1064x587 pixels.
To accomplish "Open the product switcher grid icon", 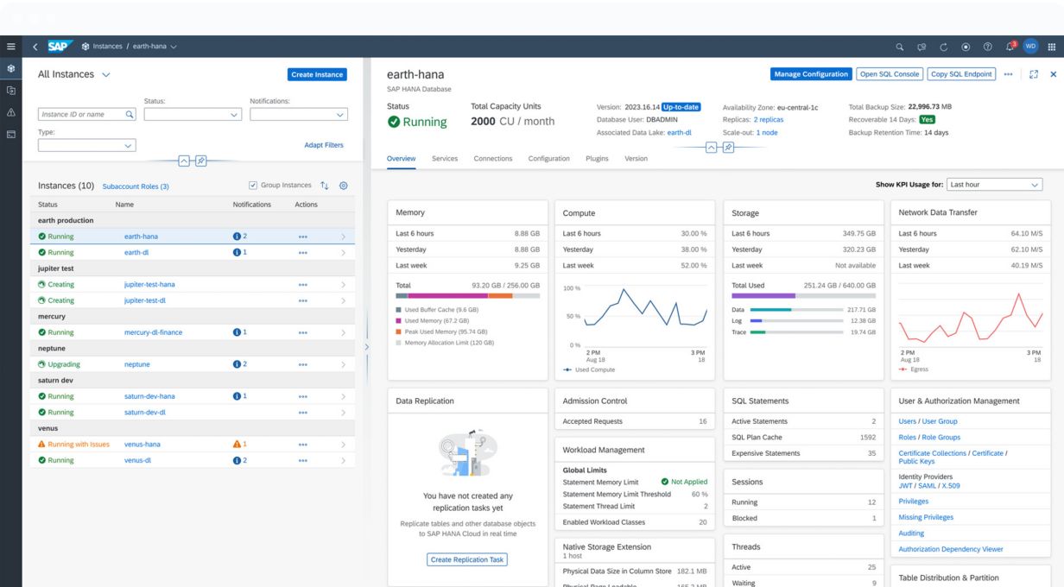I will [x=1051, y=47].
